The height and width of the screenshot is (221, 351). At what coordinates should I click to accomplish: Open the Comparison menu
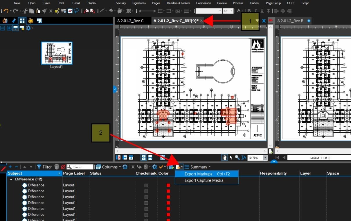(x=203, y=3)
